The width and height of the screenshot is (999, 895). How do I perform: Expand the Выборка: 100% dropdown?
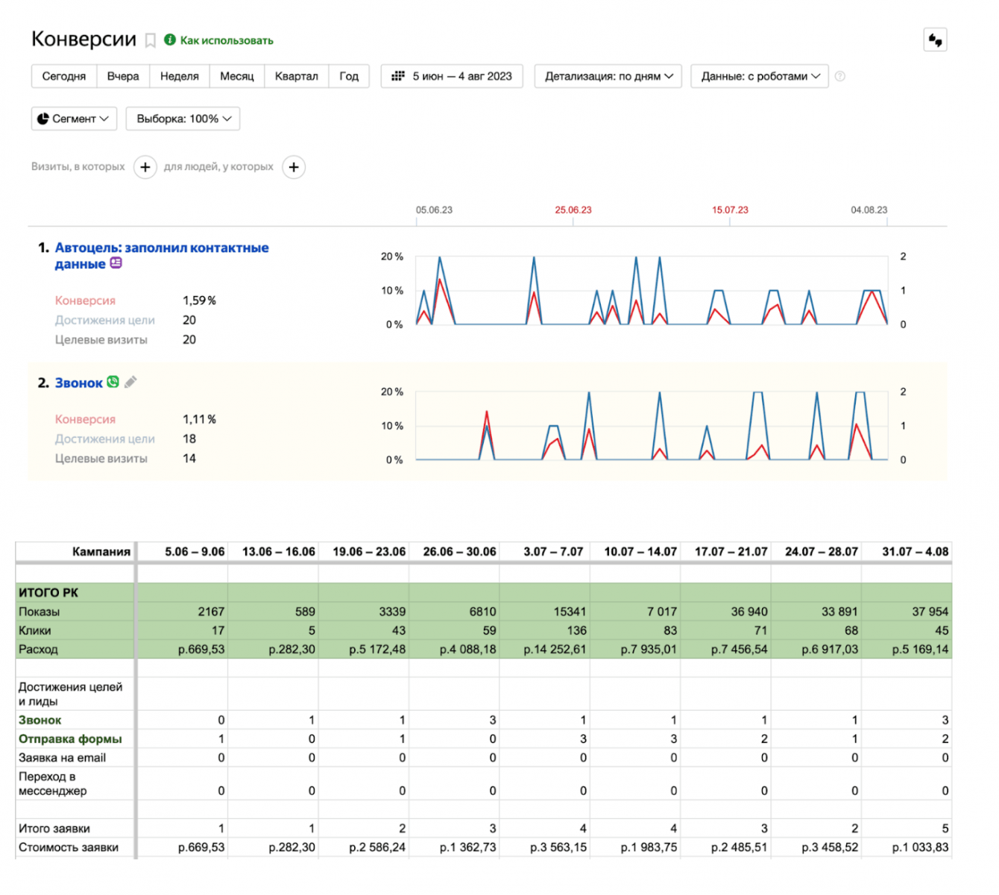click(183, 119)
